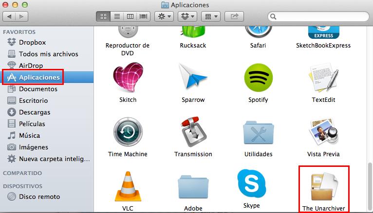Click the back navigation button

(x=11, y=16)
